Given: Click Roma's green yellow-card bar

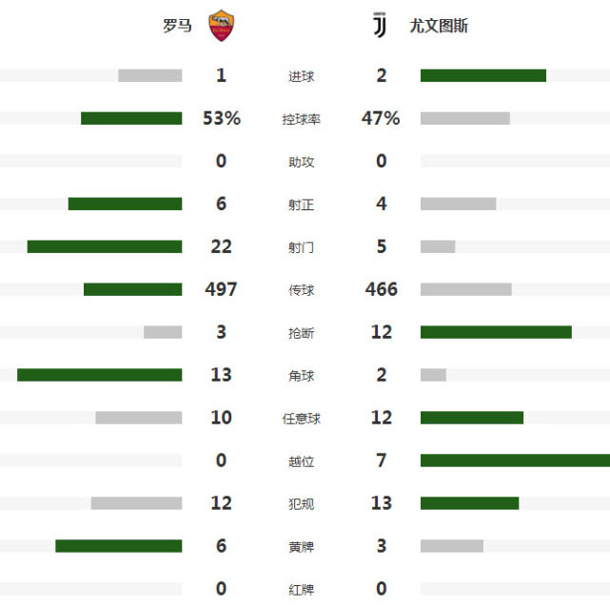Looking at the screenshot, I should (119, 546).
